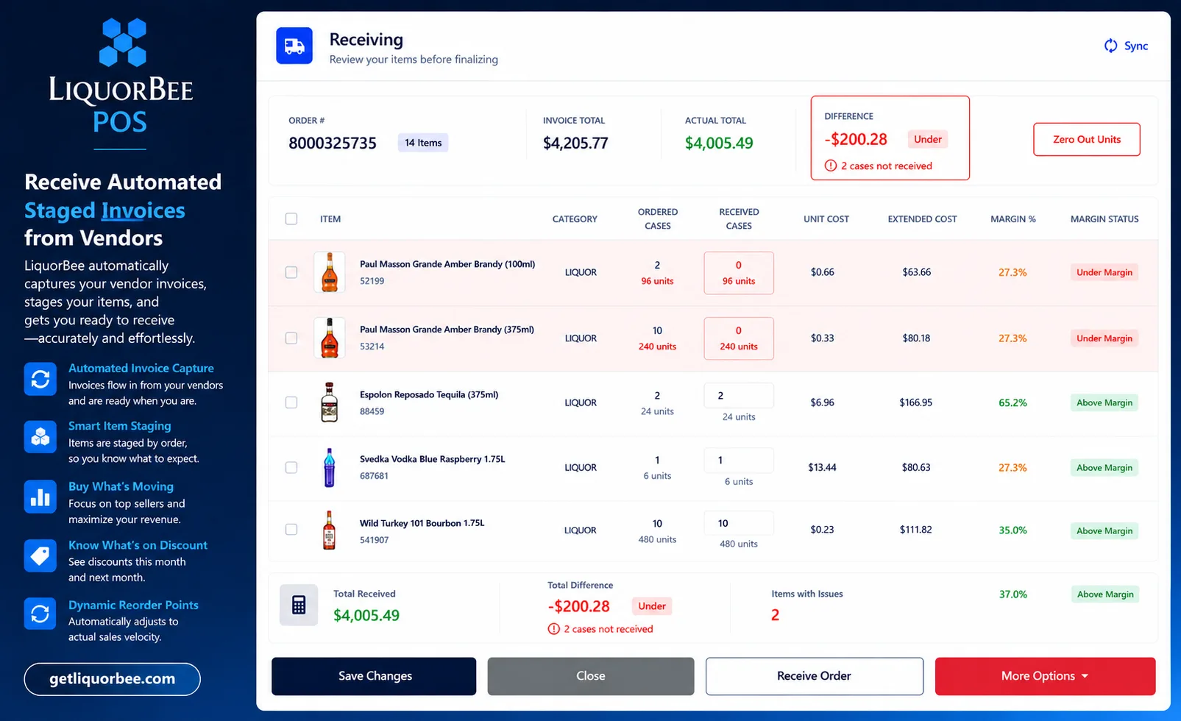This screenshot has height=721, width=1181.
Task: Click the Automated Invoice Capture icon
Action: (x=40, y=379)
